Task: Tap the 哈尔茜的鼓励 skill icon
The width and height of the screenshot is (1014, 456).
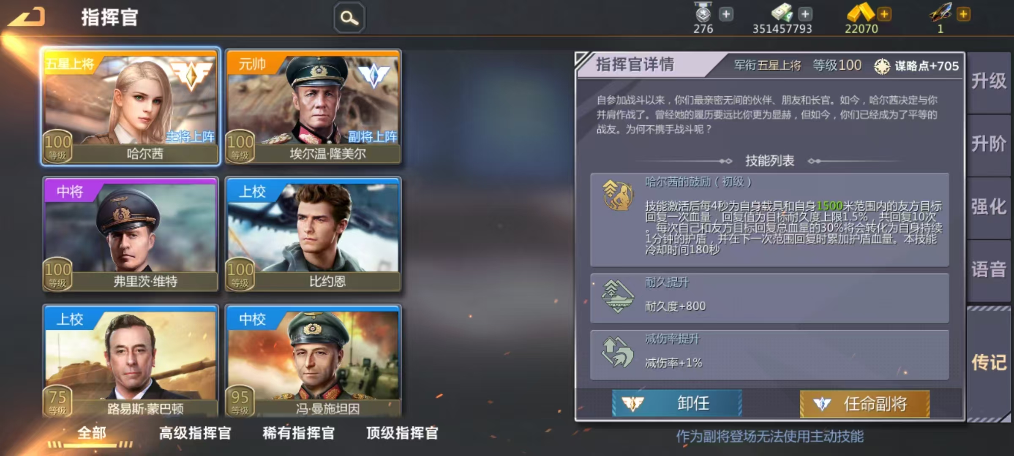Action: (618, 195)
